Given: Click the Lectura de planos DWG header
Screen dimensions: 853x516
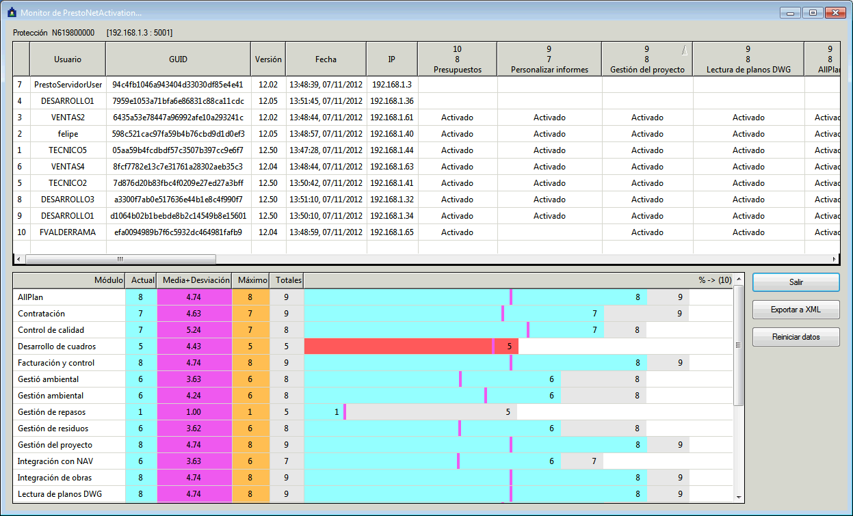Looking at the screenshot, I should [748, 59].
